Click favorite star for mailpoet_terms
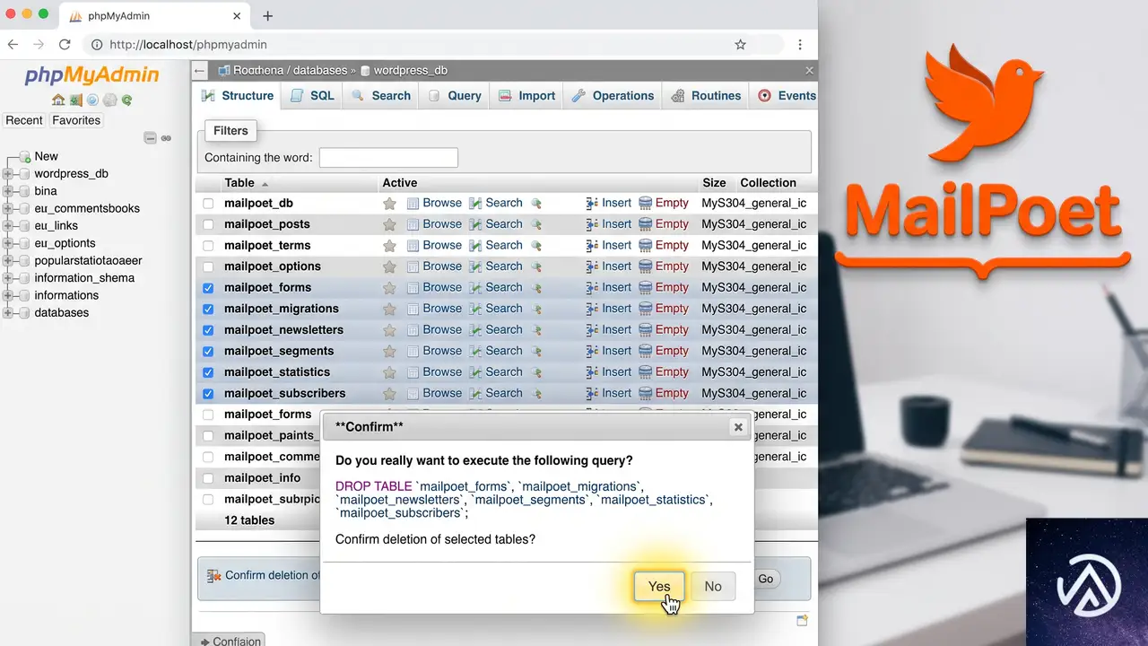The width and height of the screenshot is (1148, 646). (x=389, y=246)
